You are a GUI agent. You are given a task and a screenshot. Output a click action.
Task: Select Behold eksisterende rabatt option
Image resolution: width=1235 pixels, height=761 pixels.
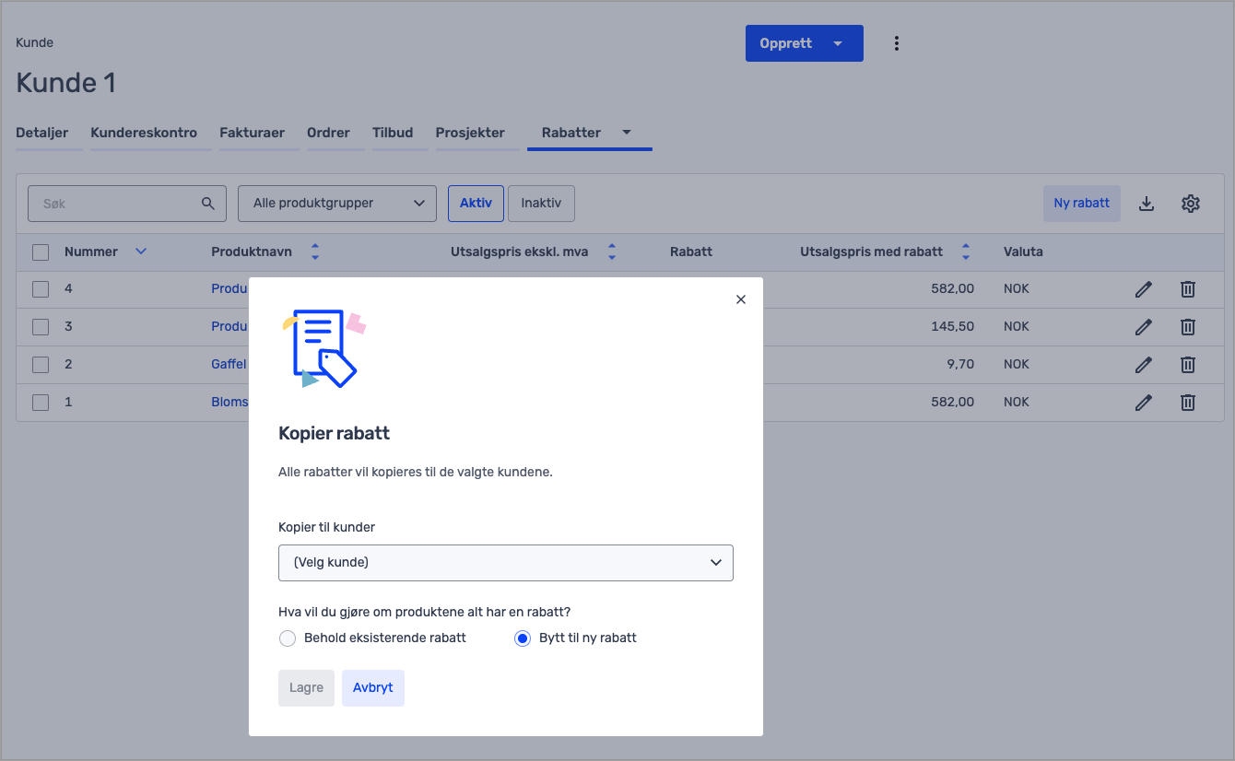(x=288, y=638)
